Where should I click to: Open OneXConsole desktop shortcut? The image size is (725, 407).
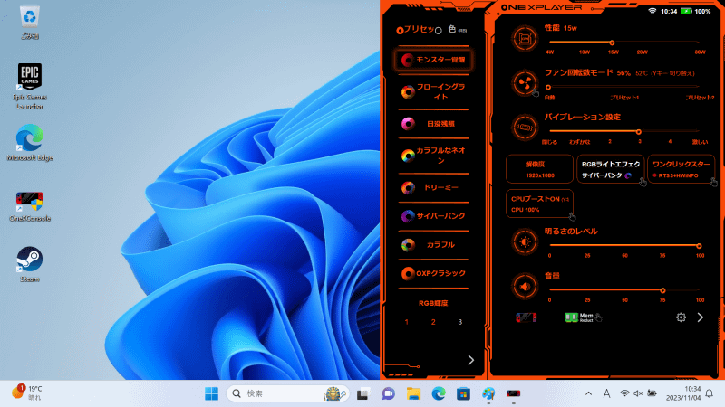pyautogui.click(x=30, y=207)
